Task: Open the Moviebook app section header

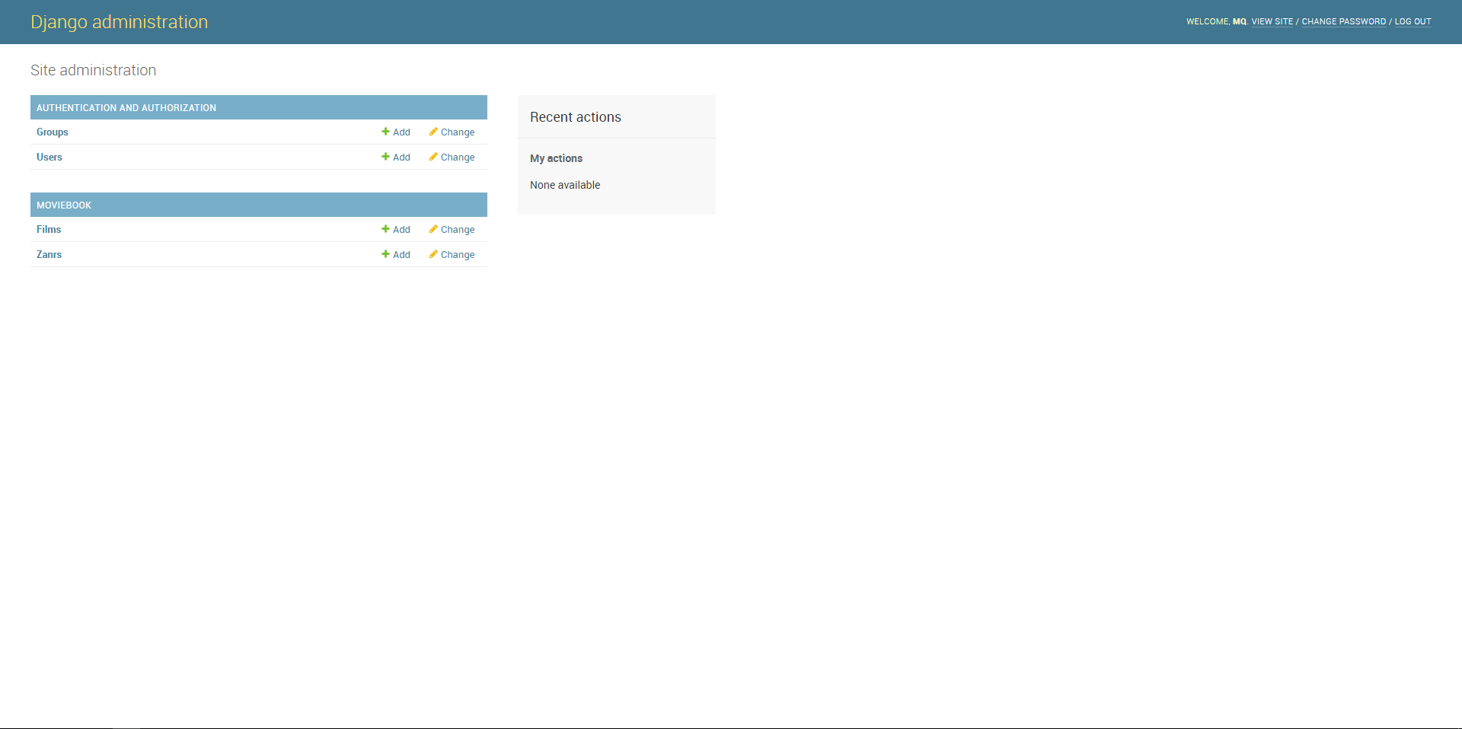Action: 64,205
